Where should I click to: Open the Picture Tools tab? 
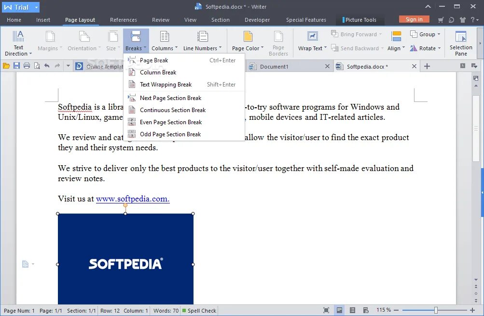pyautogui.click(x=360, y=20)
